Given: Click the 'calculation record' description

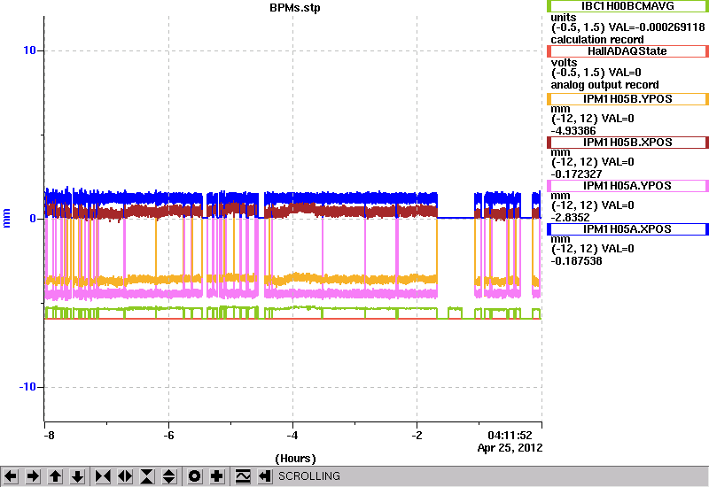Looking at the screenshot, I should pyautogui.click(x=597, y=40).
